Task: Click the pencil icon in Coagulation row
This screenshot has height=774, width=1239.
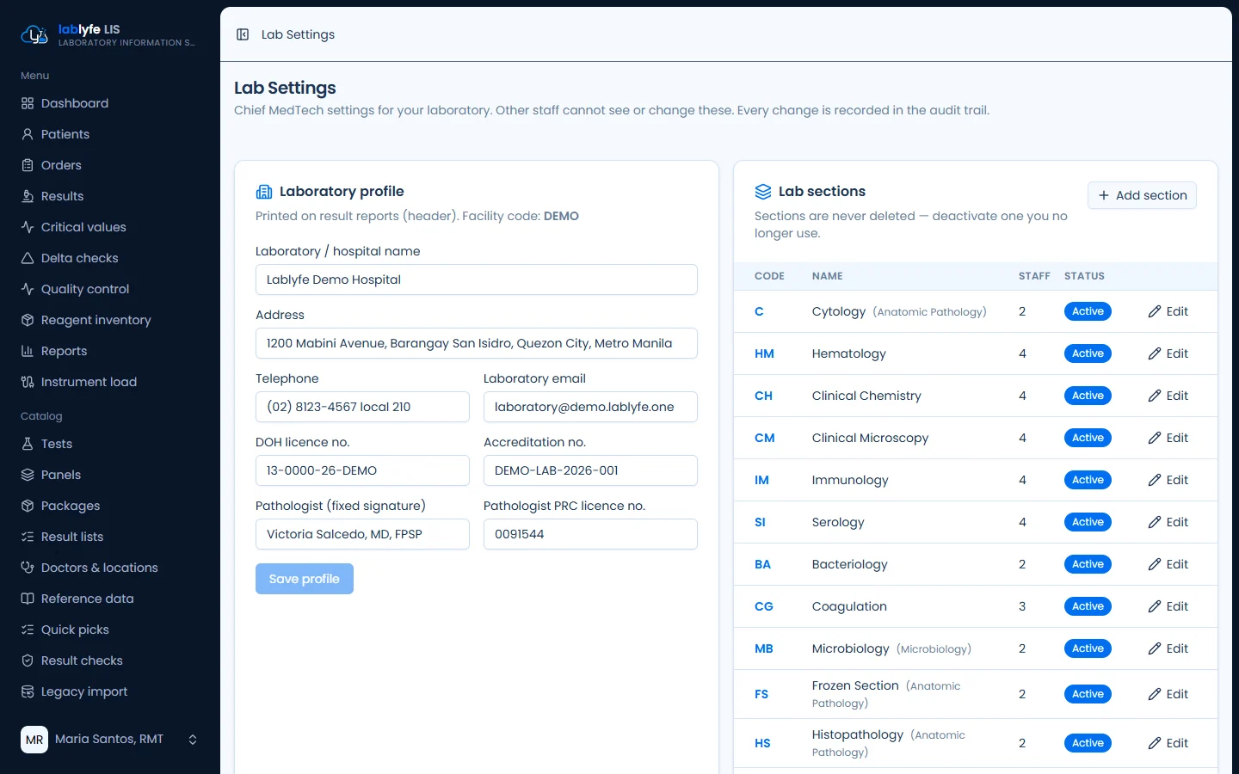Action: click(x=1155, y=606)
